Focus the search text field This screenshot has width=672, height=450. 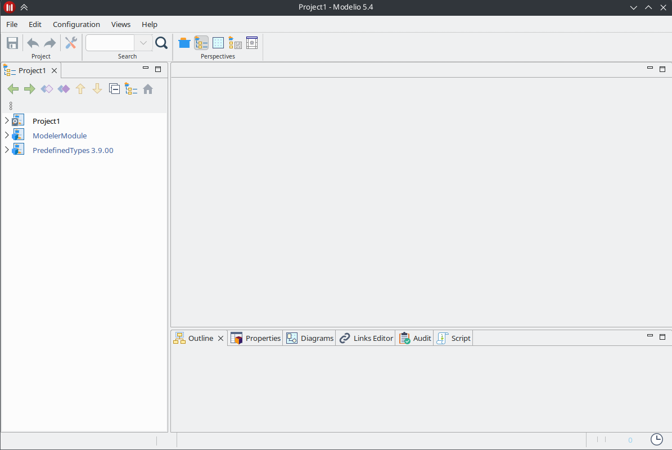(110, 43)
